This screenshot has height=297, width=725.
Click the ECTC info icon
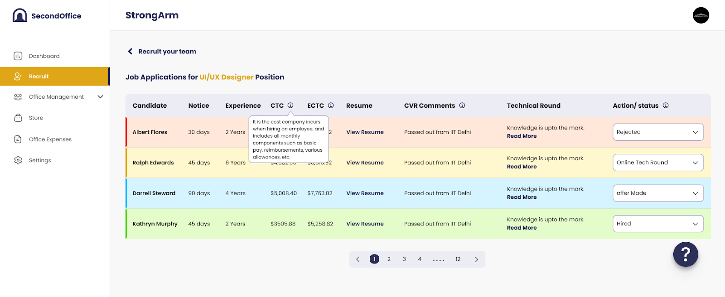point(331,105)
